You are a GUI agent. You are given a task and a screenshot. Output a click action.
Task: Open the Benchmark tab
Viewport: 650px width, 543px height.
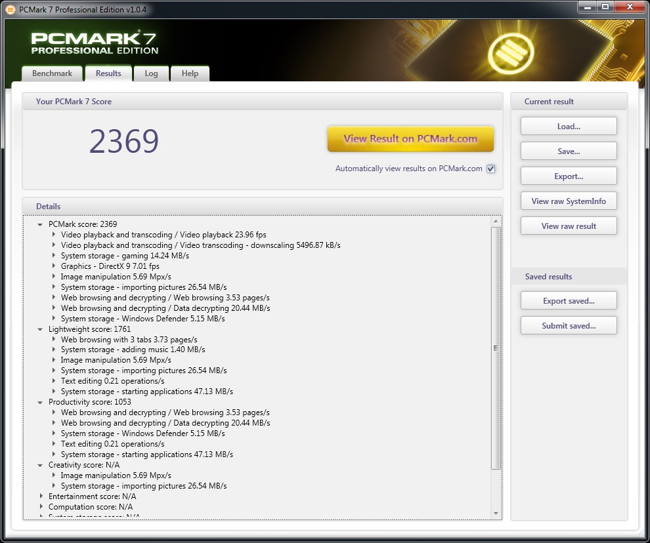tap(52, 73)
